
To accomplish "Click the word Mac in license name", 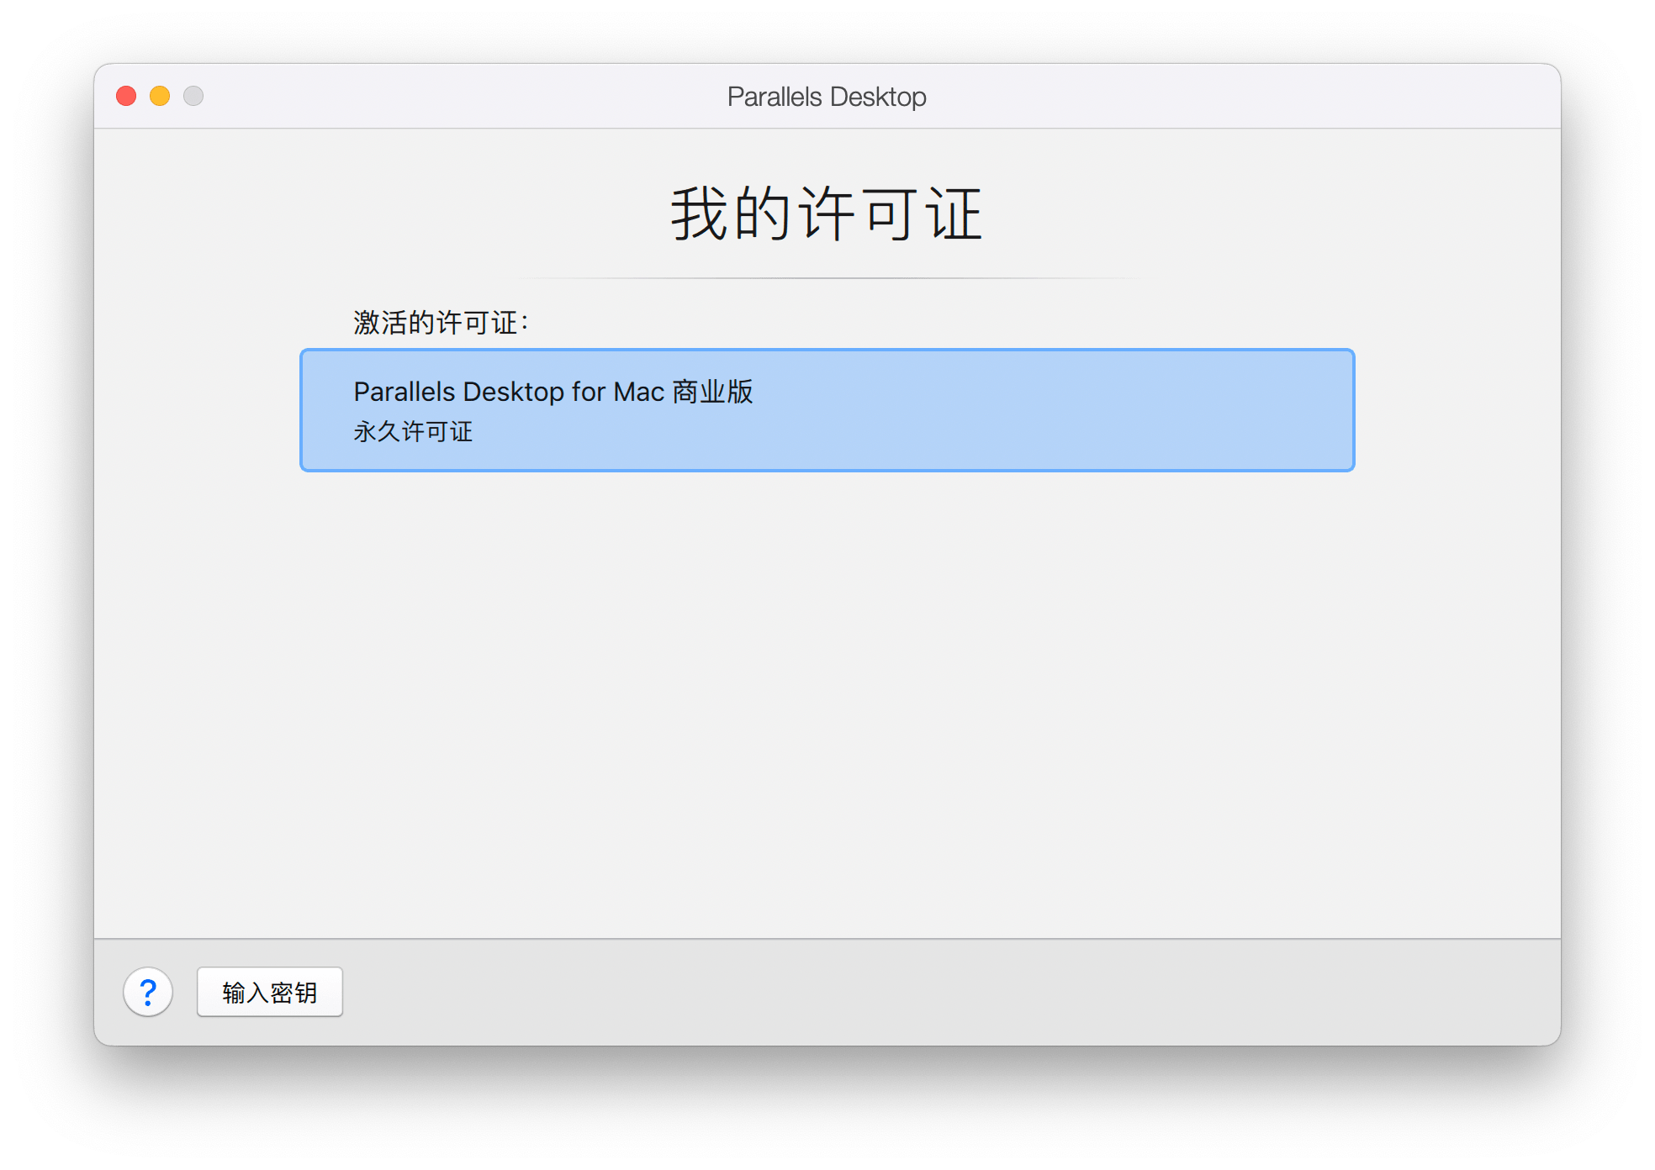I will (x=638, y=392).
